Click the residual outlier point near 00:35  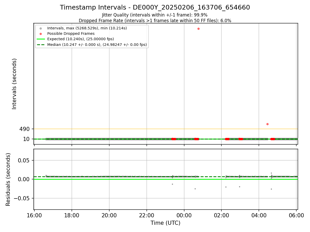tap(195, 189)
